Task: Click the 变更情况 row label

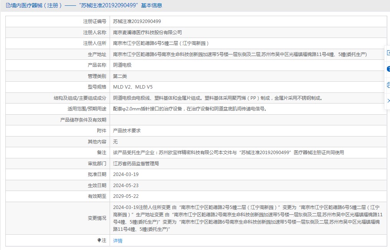Action: point(97,218)
